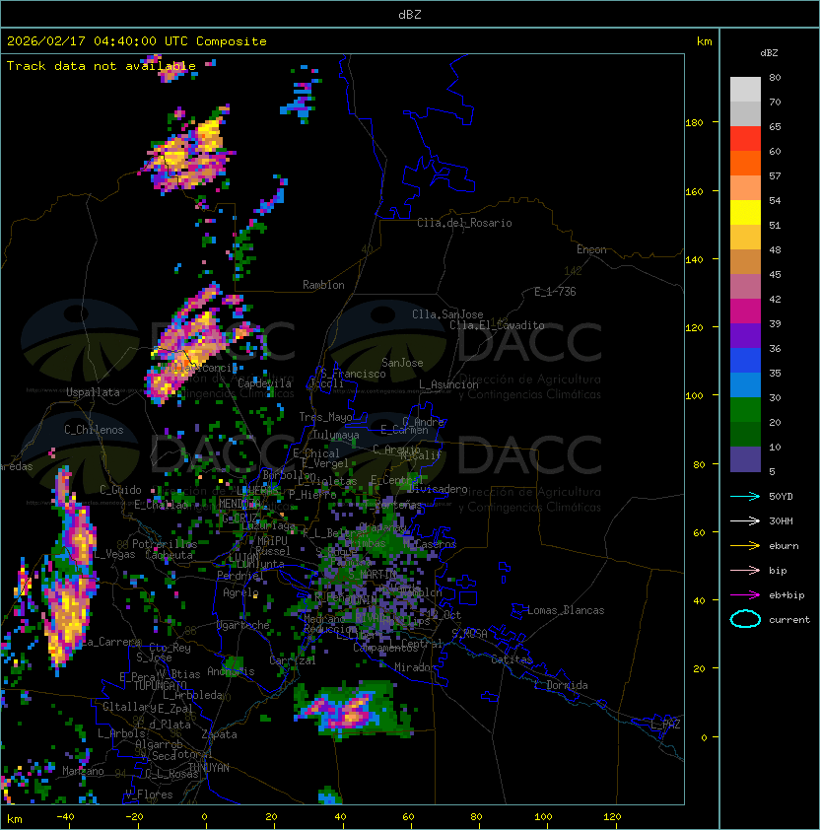The height and width of the screenshot is (830, 820).
Task: Click the 'Ugarteche' map label
Action: [x=243, y=625]
